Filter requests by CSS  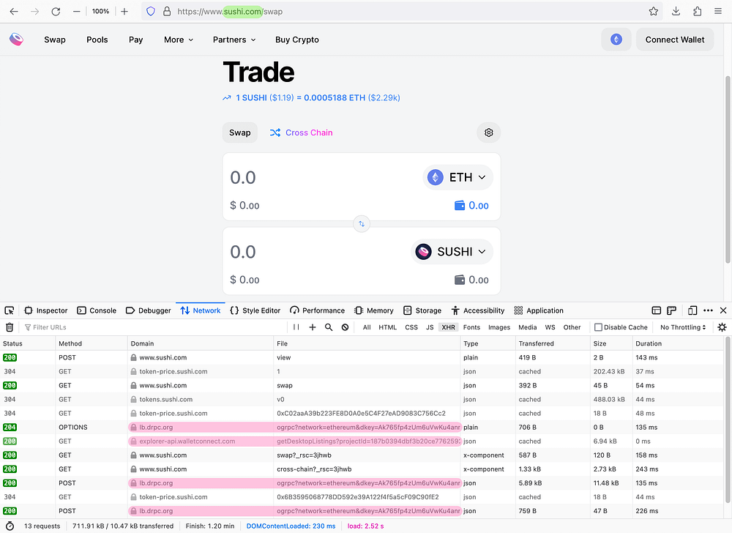point(411,327)
